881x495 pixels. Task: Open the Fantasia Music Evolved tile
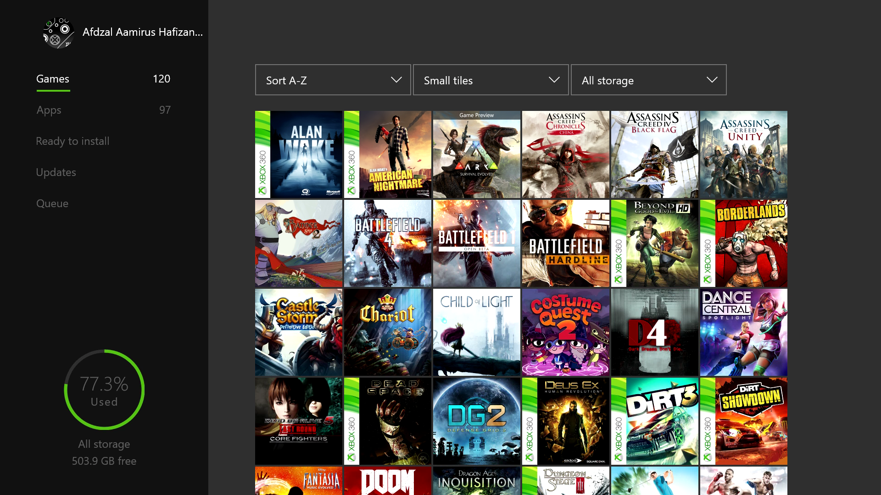click(x=299, y=481)
